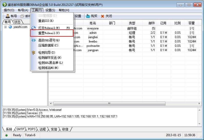Screen dimensions: 204x140
Task: Switch to the 状态 side panel tab
Action: click(17, 22)
